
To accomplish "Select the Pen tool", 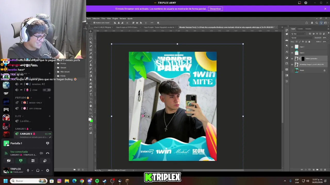I will coord(90,91).
